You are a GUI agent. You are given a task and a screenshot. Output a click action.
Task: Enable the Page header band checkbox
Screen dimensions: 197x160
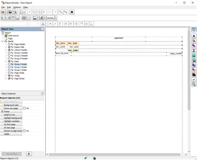pyautogui.click(x=9, y=44)
